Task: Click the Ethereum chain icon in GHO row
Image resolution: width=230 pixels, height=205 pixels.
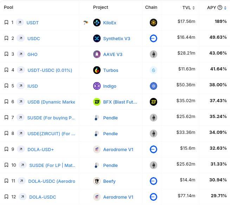Action: point(153,54)
